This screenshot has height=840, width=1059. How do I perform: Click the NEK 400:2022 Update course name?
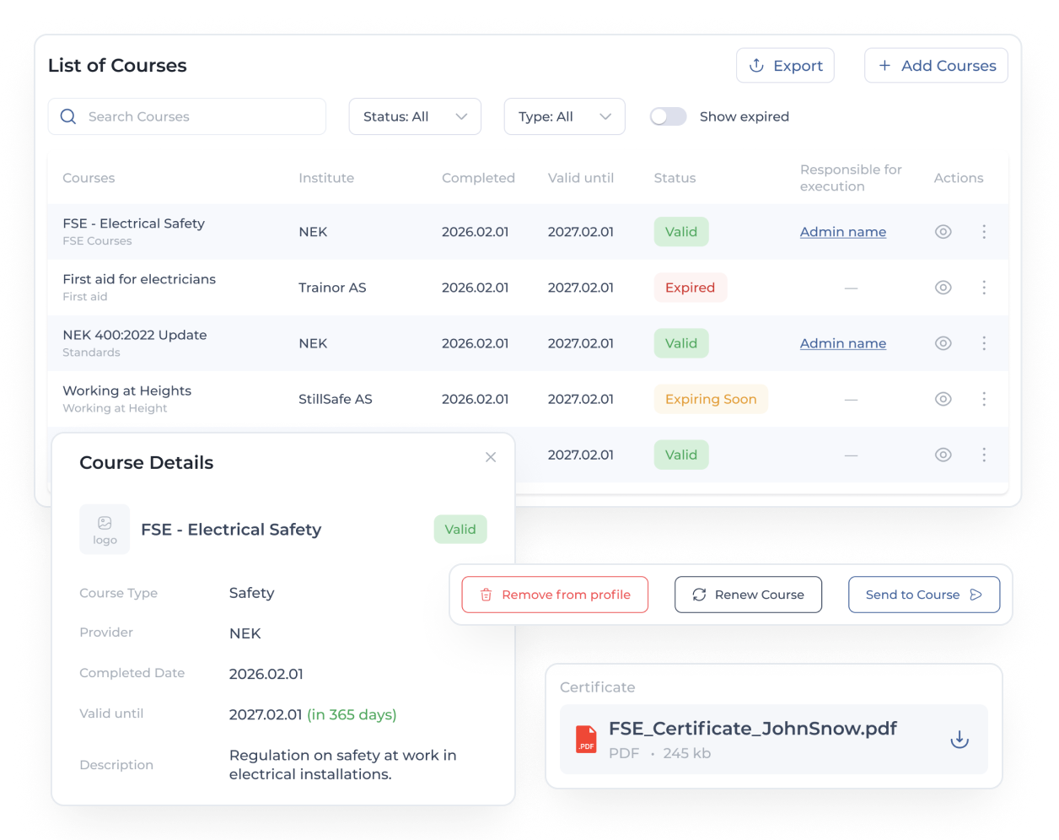tap(135, 335)
